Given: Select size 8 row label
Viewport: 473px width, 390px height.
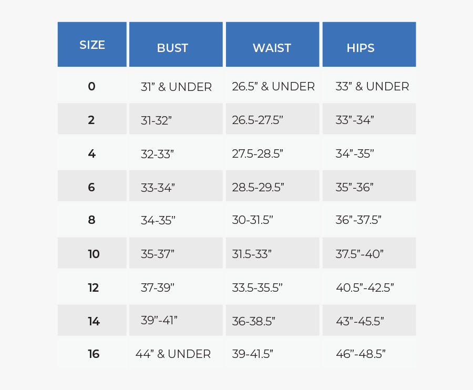Looking at the screenshot, I should click(x=91, y=221).
